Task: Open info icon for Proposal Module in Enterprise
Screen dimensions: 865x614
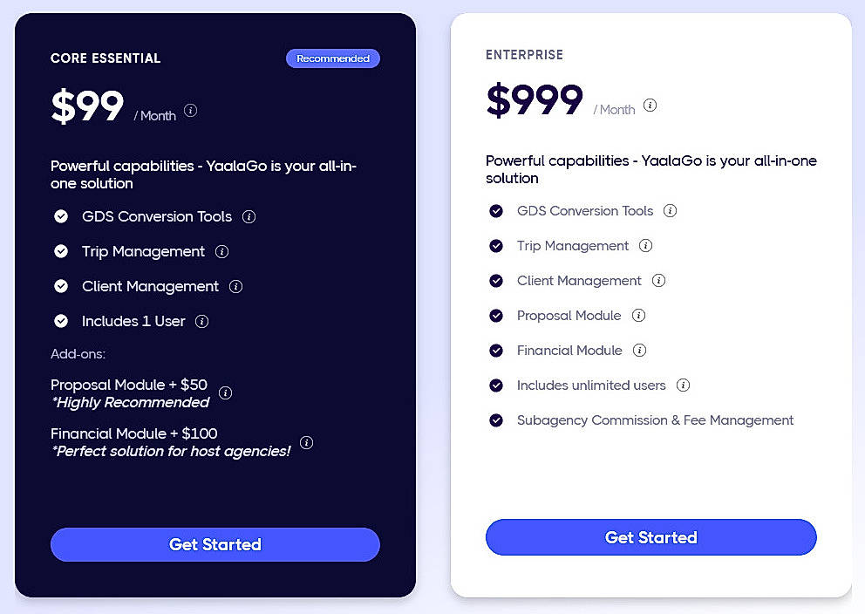Action: tap(638, 316)
